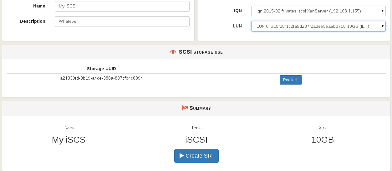Focus the Description field containing Whatever
This screenshot has width=392, height=171.
coord(122,22)
